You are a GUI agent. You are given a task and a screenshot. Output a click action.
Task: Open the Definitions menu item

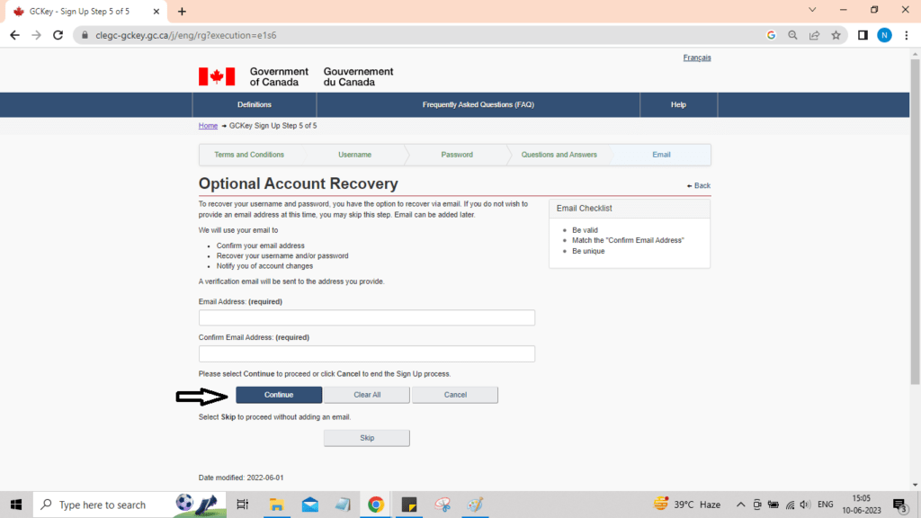click(x=255, y=105)
